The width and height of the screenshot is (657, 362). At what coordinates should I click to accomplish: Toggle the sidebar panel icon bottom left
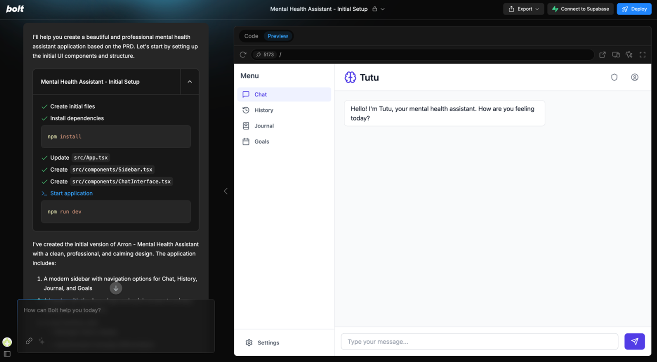(7, 354)
